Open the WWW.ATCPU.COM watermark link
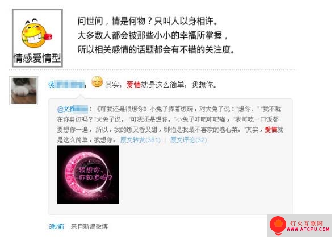Viewport: 335px width, 240px height. click(308, 230)
